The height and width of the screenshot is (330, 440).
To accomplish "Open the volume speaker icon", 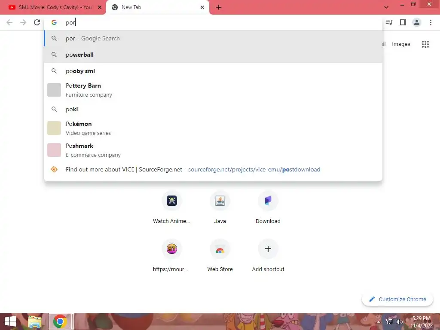I will (399, 322).
